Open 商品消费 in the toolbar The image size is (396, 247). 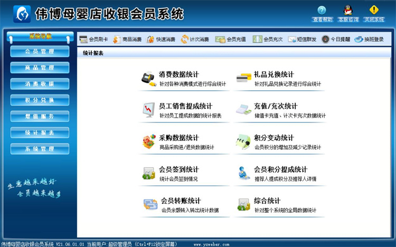[127, 40]
